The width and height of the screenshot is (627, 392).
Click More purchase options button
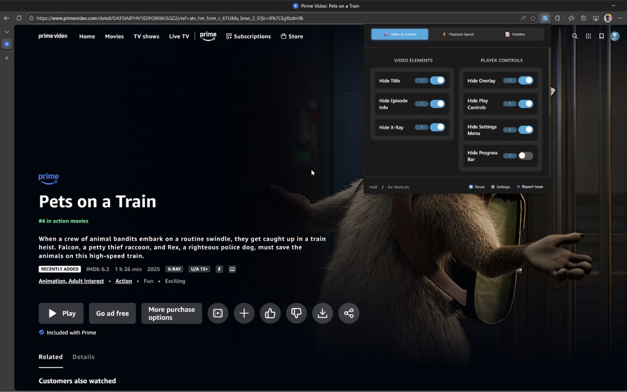(x=171, y=313)
